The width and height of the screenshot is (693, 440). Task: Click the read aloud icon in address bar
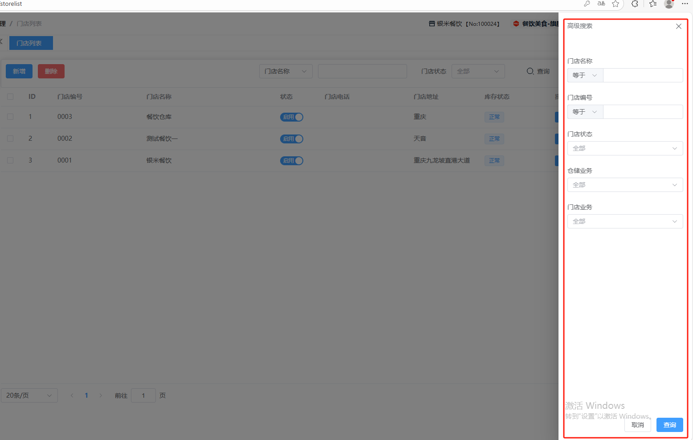click(x=601, y=4)
